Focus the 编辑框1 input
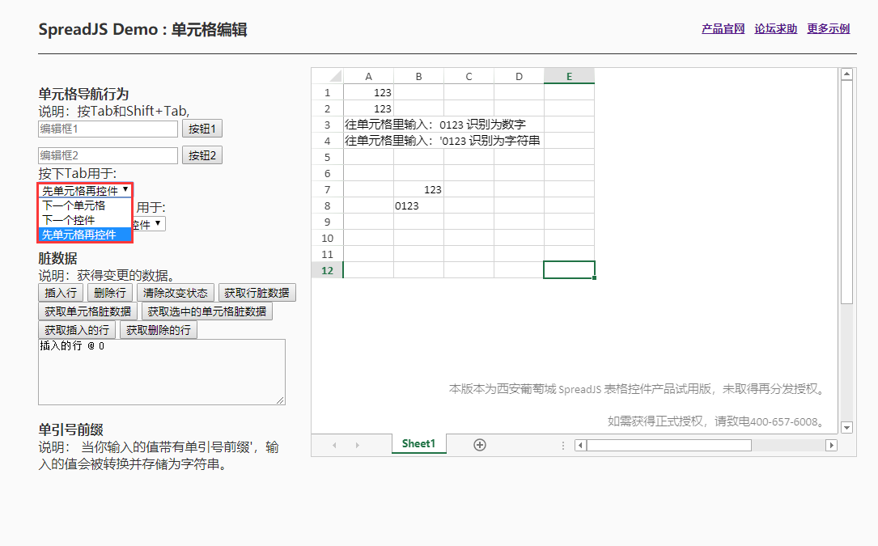Viewport: 878px width, 546px height. [108, 129]
